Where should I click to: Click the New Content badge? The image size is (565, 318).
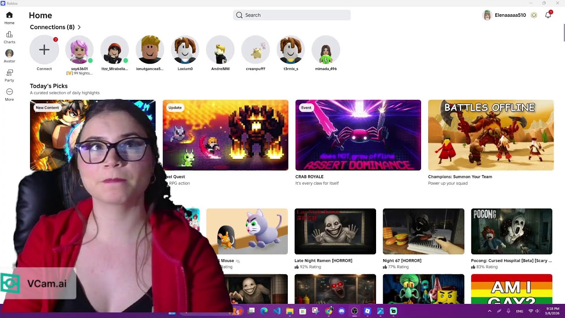pos(47,108)
